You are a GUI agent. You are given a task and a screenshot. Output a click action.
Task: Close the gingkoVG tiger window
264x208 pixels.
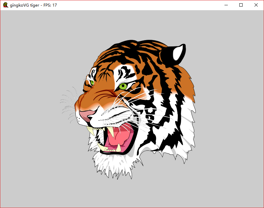256,5
